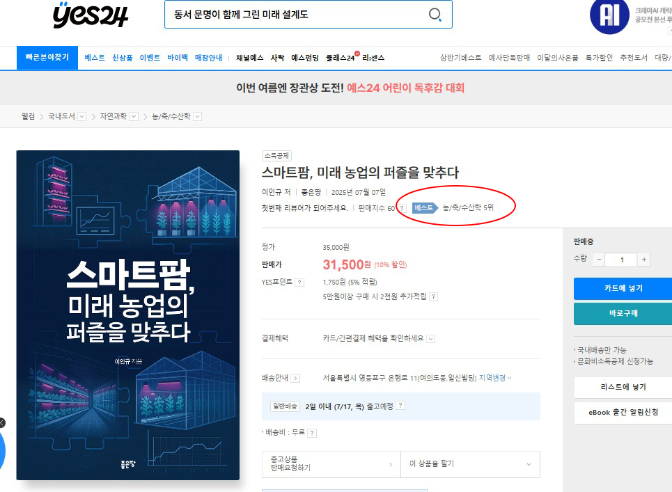672x492 pixels.
Task: Open the 이달의사은품 link
Action: (x=558, y=58)
